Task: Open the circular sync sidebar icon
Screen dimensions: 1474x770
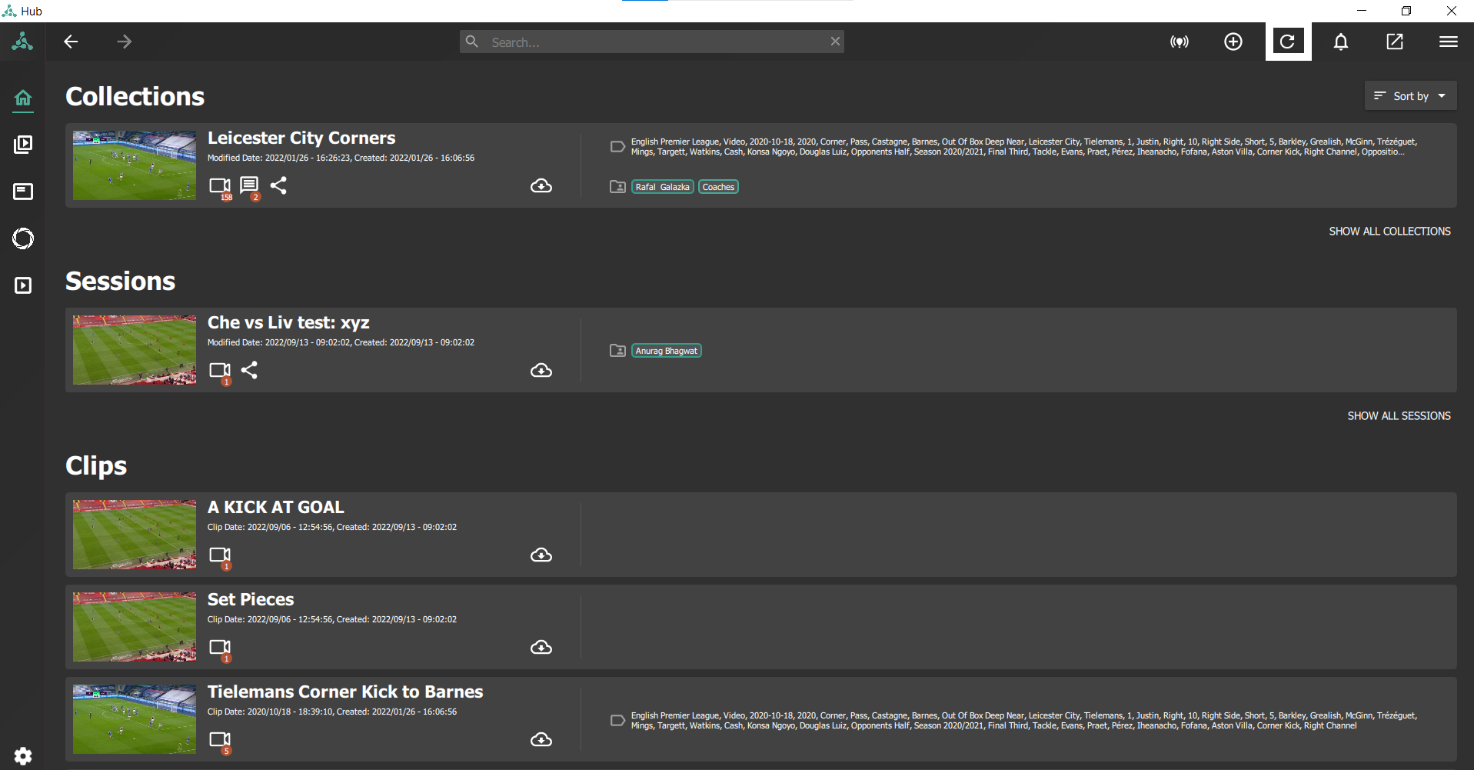Action: (23, 238)
